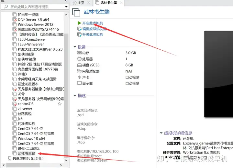Select CentOS 7 64 位 in the library
Screen dimensions: 233x168
click(x=30, y=129)
